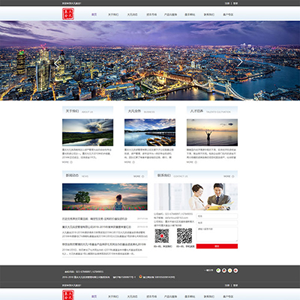Screen dimensions: 300x300
Task: Open the person with raised arms sea image
Action: tap(212, 133)
